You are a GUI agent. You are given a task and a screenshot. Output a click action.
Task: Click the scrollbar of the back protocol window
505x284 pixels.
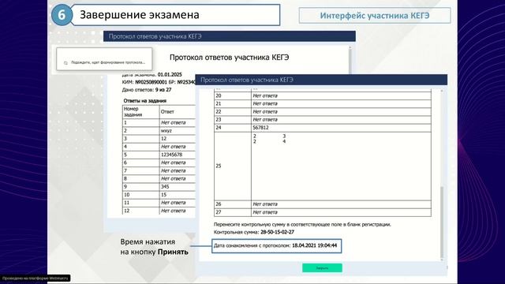[350, 60]
